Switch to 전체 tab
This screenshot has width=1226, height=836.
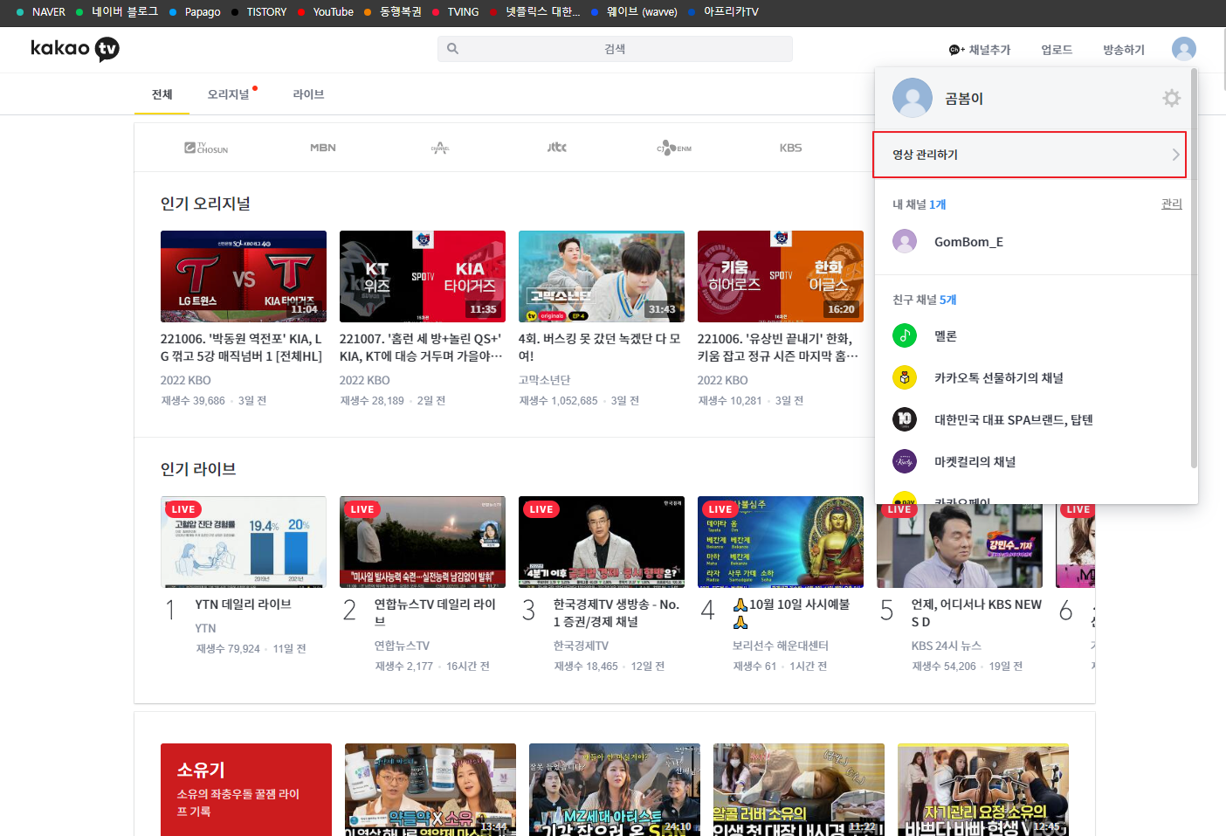click(162, 94)
